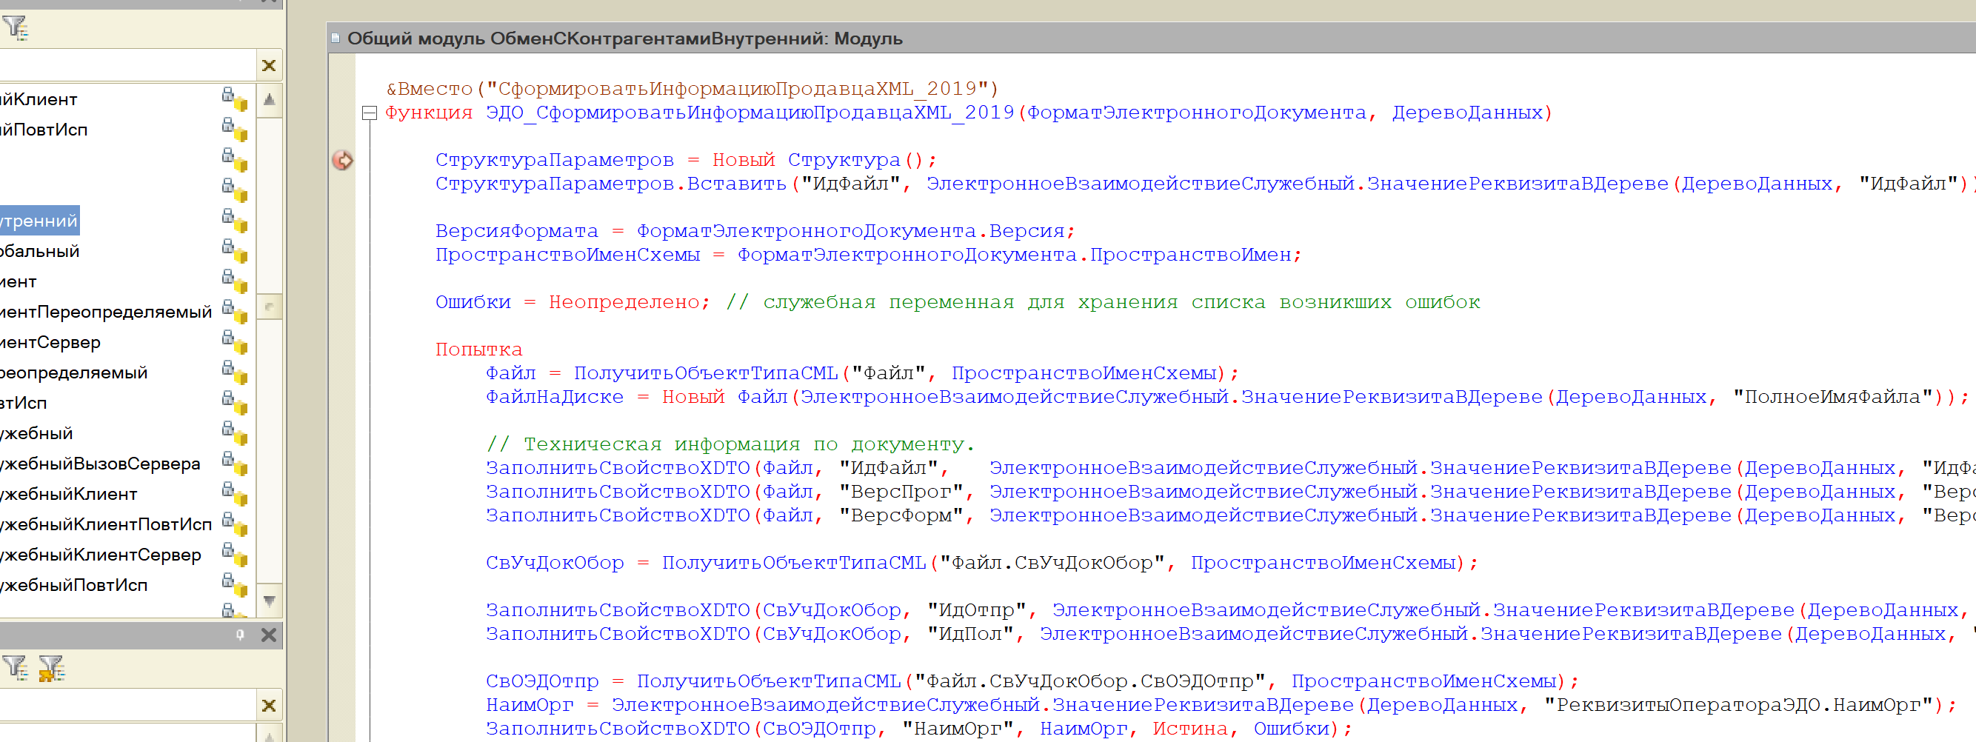Select the module row ending in 'жебныйКлиентПовтИсп'
This screenshot has width=1976, height=742.
pos(106,525)
